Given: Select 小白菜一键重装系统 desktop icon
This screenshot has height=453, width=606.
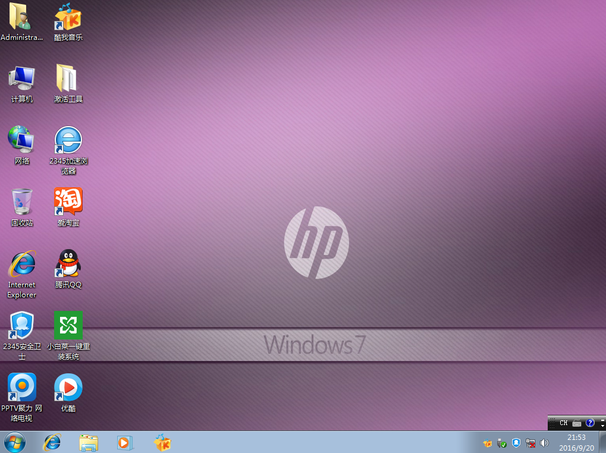Looking at the screenshot, I should pyautogui.click(x=68, y=336).
